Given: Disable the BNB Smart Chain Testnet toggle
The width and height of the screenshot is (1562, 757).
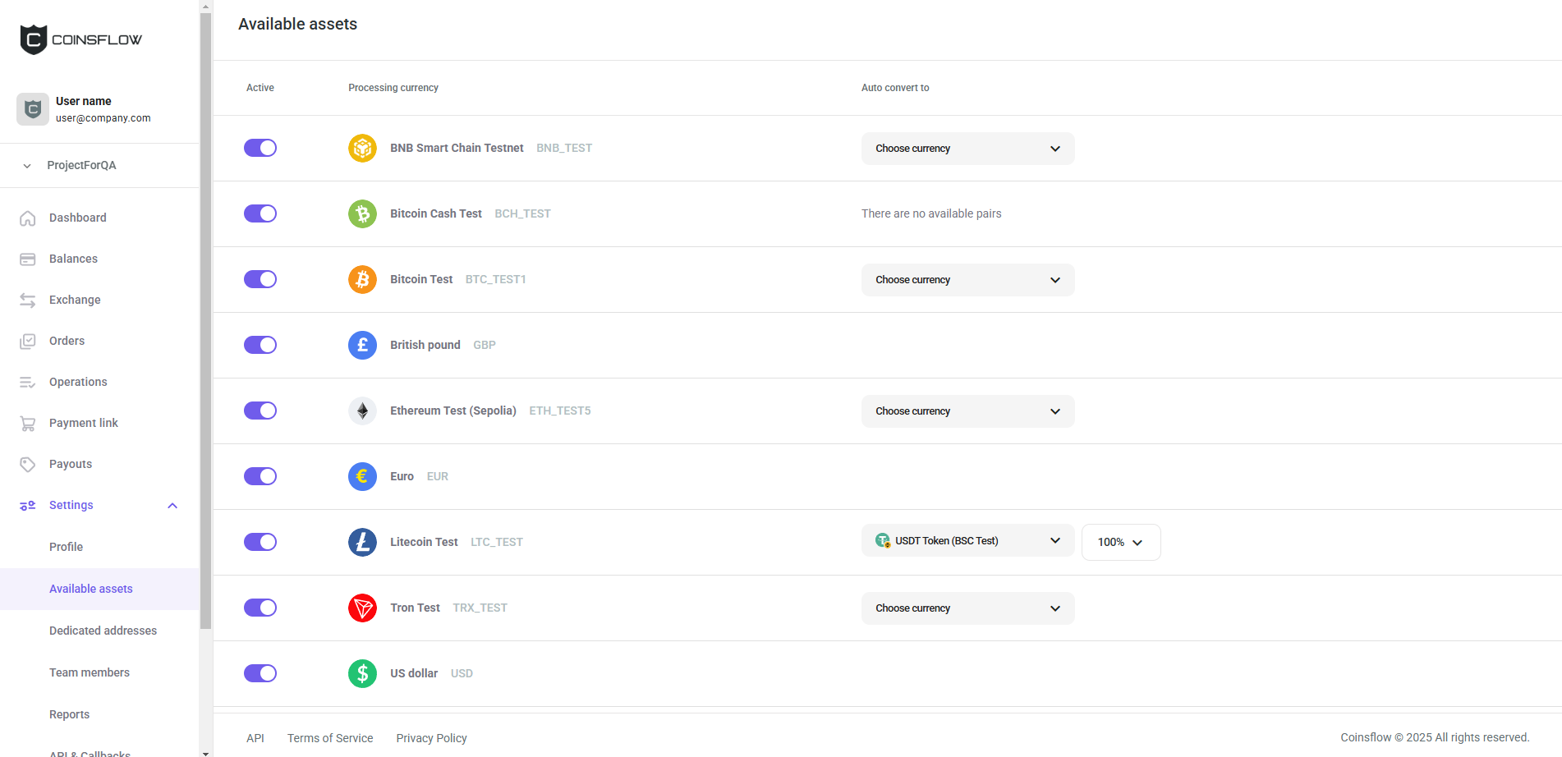Looking at the screenshot, I should pyautogui.click(x=260, y=148).
